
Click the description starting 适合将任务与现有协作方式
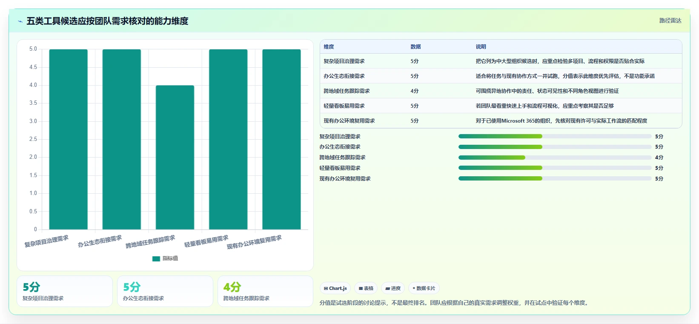click(x=565, y=76)
